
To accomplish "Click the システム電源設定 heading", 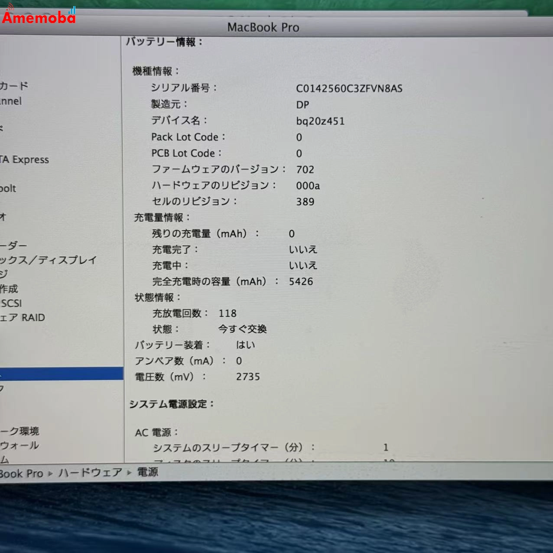I will [172, 404].
